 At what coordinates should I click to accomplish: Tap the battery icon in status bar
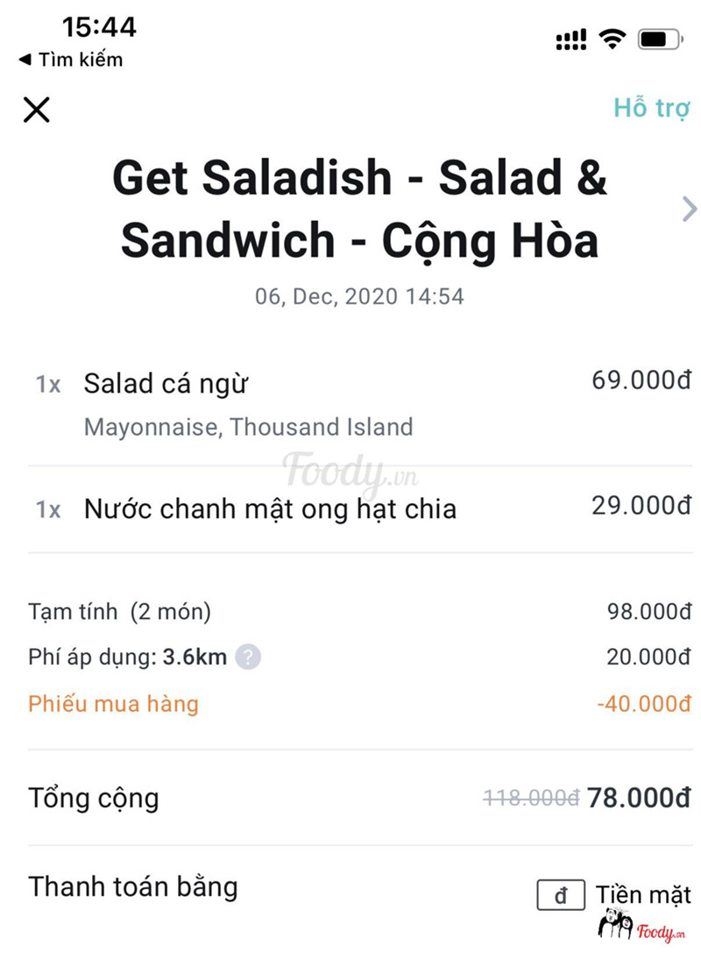tap(661, 39)
